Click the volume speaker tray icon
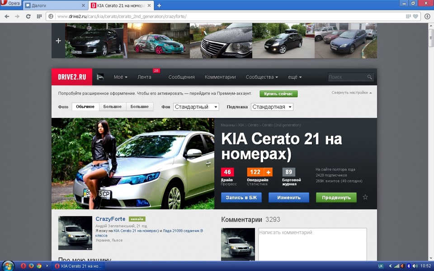 tap(415, 266)
